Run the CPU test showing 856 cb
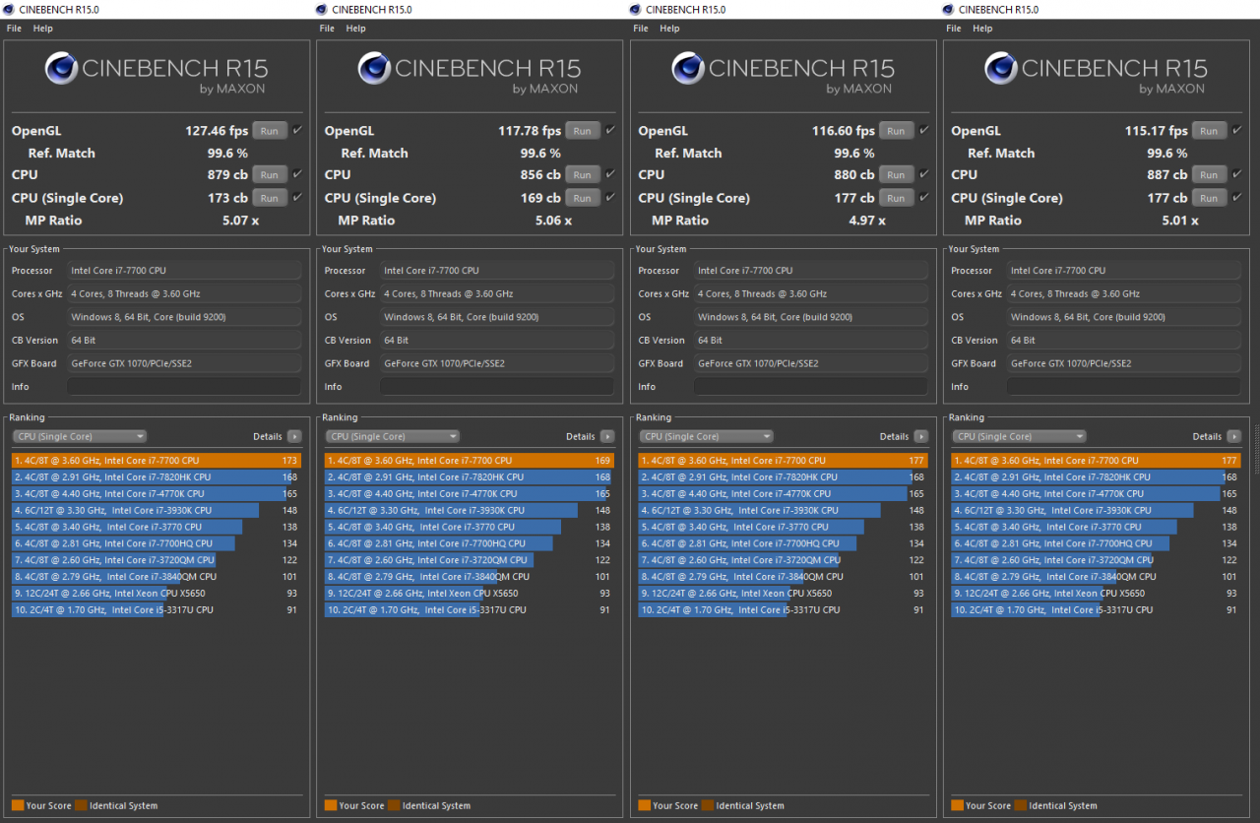This screenshot has width=1260, height=823. 583,174
